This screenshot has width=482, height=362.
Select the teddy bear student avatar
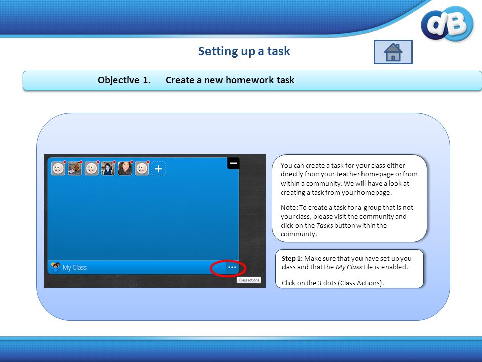[x=75, y=169]
